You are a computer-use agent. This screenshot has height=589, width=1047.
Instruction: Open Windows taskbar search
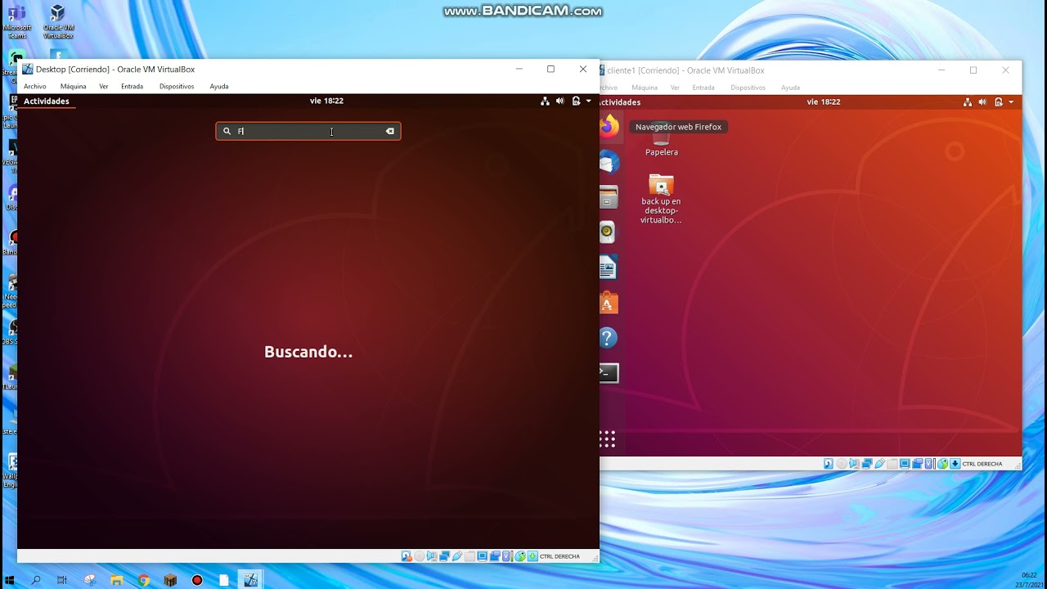(36, 580)
